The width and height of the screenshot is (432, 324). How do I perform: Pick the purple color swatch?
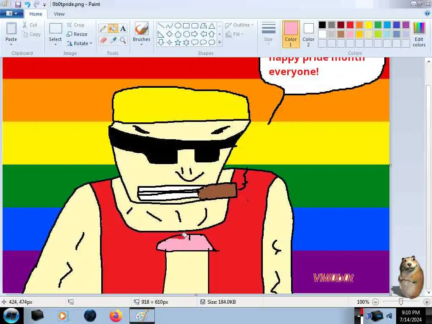405,25
